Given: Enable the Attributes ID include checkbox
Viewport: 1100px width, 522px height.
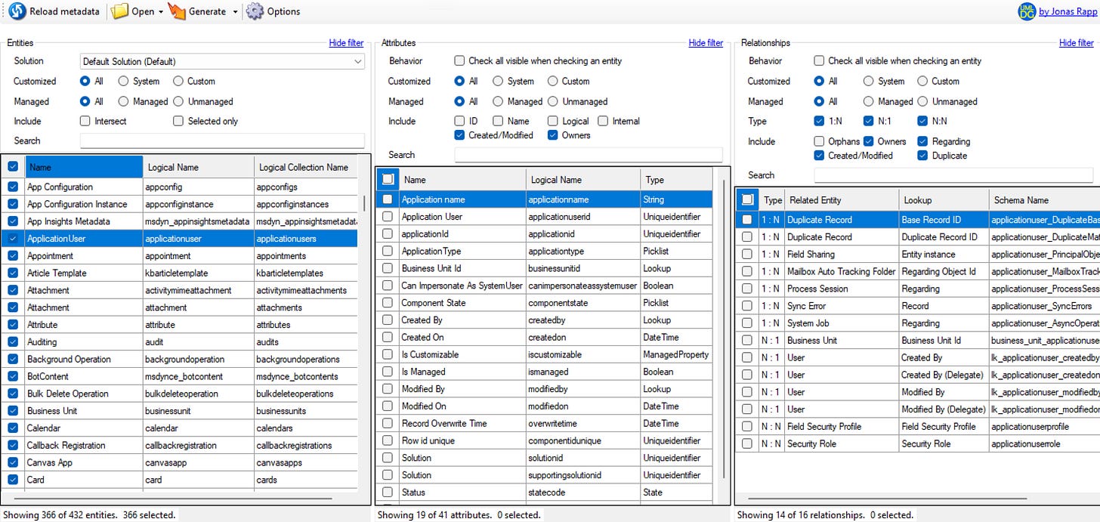Looking at the screenshot, I should (459, 121).
